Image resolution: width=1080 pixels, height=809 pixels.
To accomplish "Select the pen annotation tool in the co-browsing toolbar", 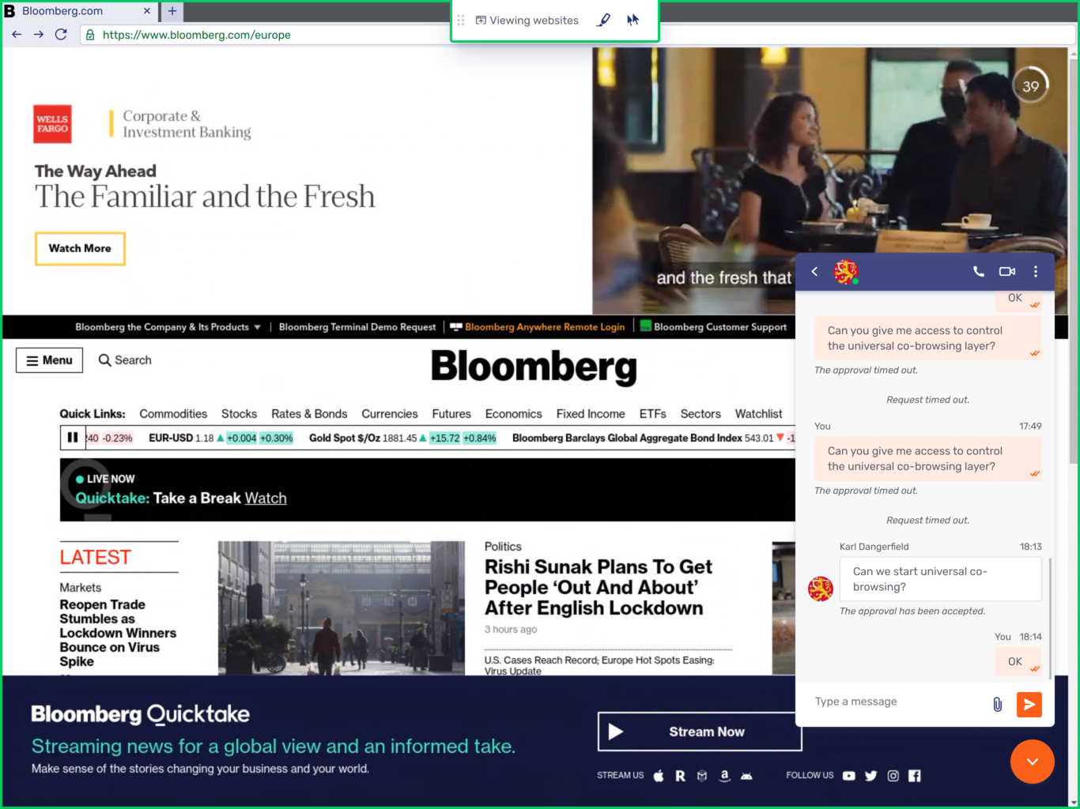I will pos(603,20).
